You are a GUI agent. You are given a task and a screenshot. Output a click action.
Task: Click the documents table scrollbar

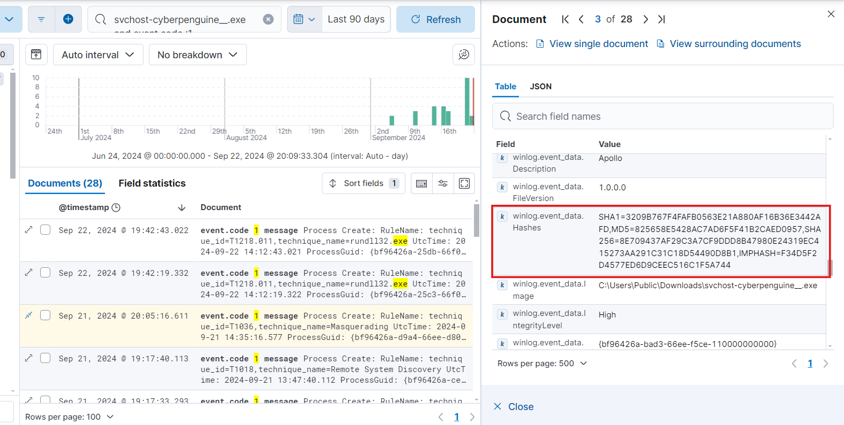point(477,220)
